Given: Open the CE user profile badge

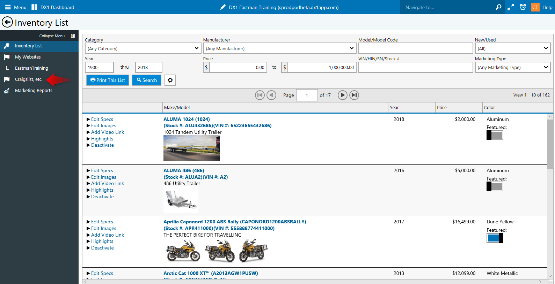Looking at the screenshot, I should click(x=535, y=7).
